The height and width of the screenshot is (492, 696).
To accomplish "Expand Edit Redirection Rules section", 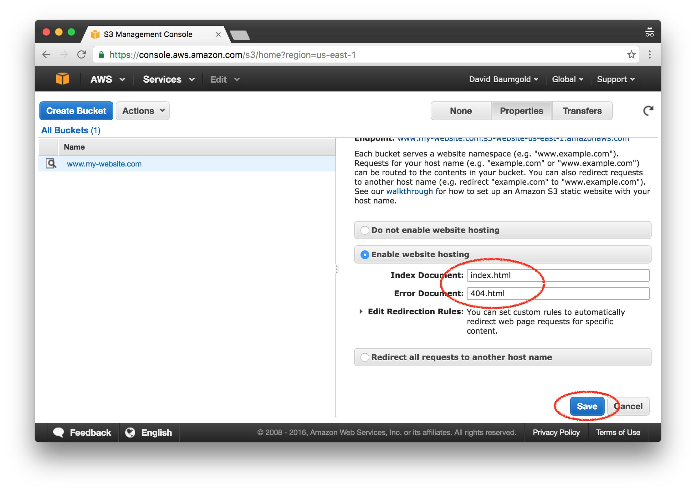I will [361, 311].
